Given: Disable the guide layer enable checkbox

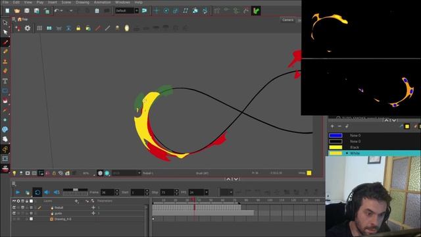Looking at the screenshot, I should click(14, 213).
